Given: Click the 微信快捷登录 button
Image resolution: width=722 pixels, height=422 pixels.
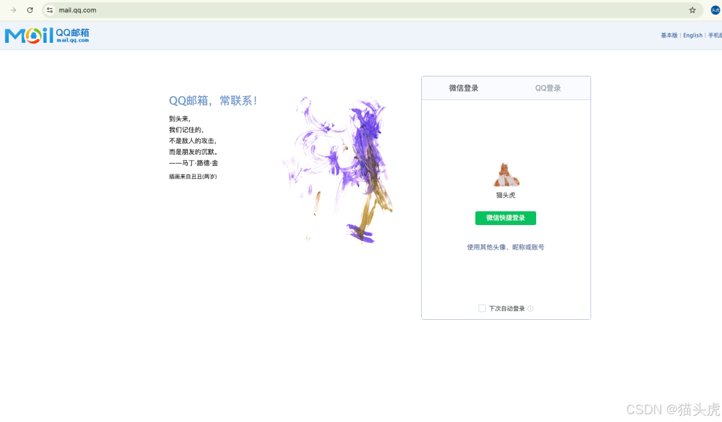Looking at the screenshot, I should point(505,218).
